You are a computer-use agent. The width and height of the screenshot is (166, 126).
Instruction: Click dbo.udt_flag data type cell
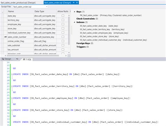pyautogui.click(x=45, y=41)
